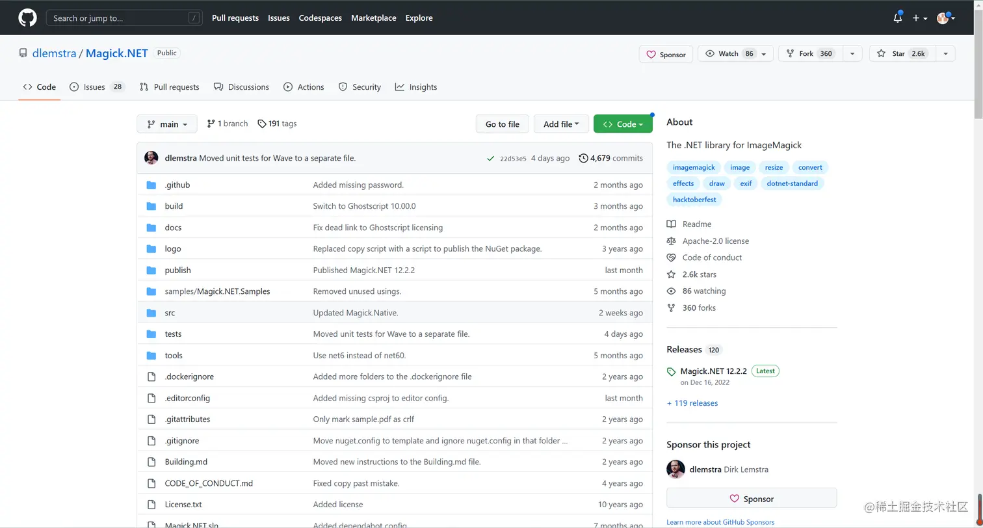
Task: Open the CODE_OF_CONDUCT.md file
Action: click(209, 483)
